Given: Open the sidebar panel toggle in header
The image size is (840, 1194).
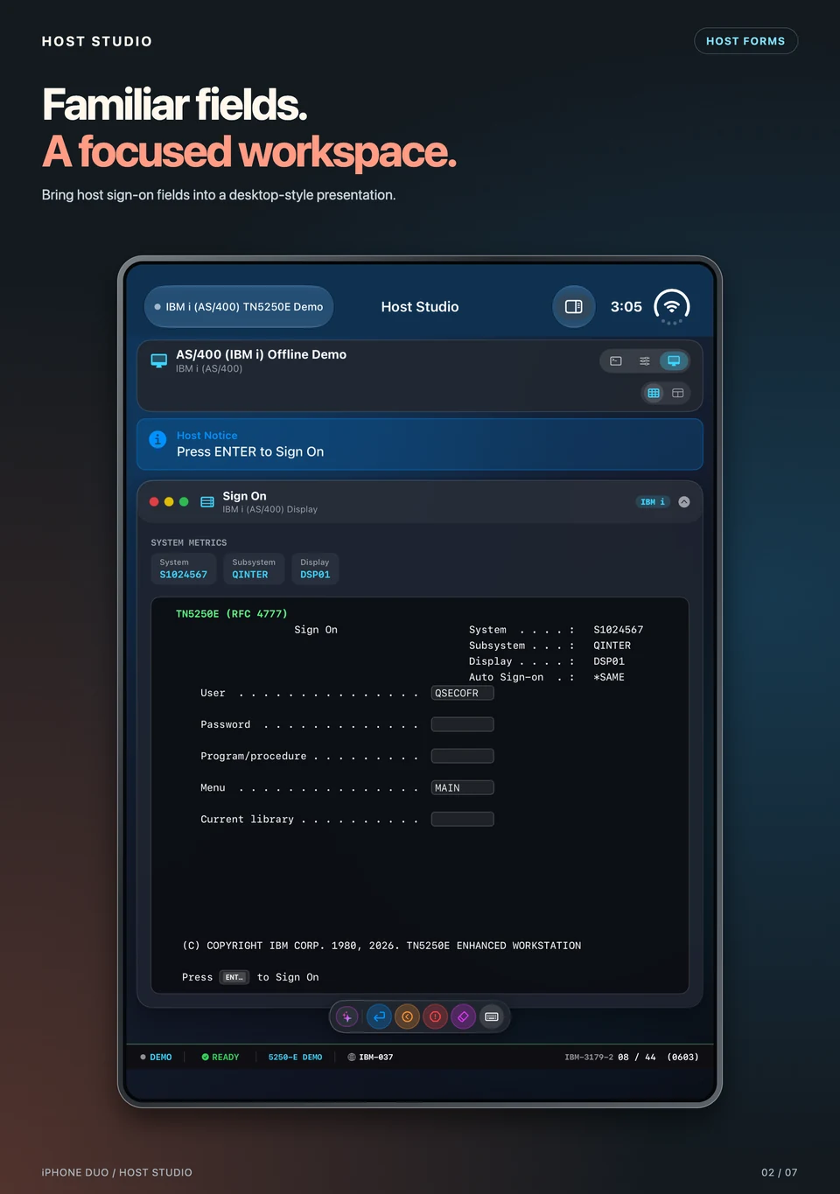Looking at the screenshot, I should tap(574, 306).
